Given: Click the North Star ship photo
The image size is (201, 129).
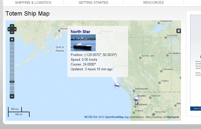Looking at the screenshot, I should click(83, 43).
